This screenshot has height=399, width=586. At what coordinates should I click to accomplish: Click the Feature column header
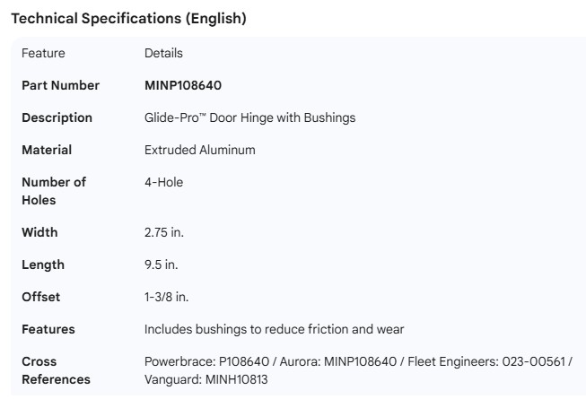[43, 54]
